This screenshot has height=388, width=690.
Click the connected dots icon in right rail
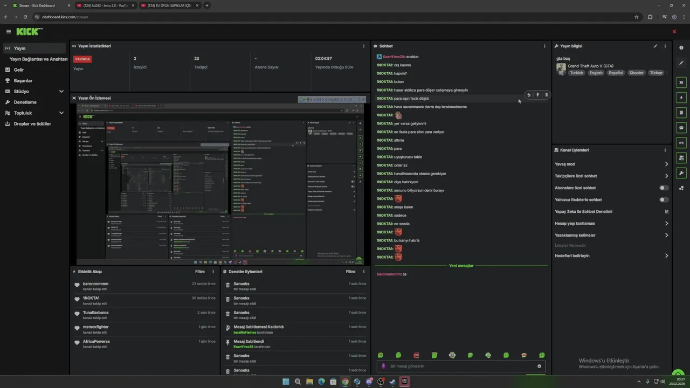tap(681, 188)
